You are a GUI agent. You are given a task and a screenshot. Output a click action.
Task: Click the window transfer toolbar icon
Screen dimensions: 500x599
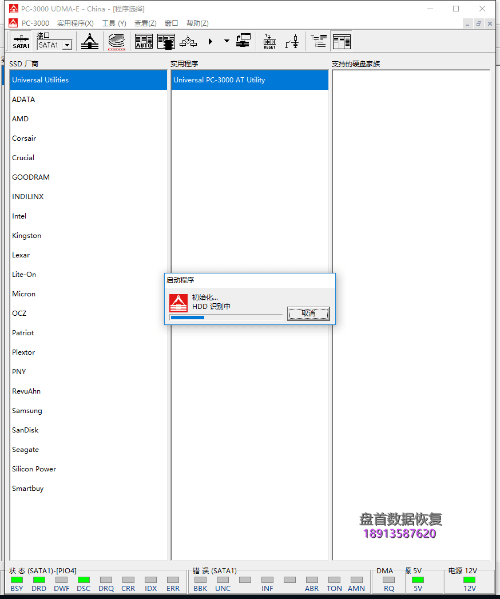click(x=243, y=41)
